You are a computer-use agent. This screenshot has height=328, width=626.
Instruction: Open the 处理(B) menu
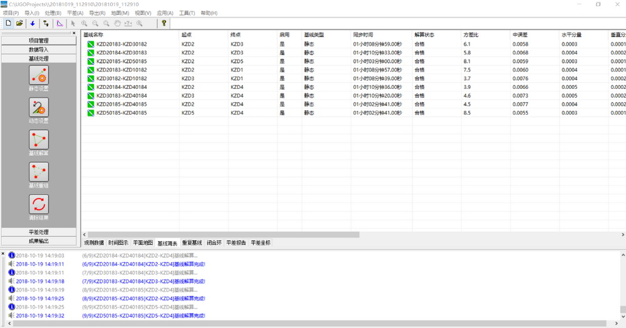(53, 13)
